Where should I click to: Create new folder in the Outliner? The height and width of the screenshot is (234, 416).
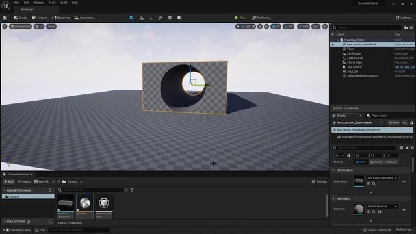(x=406, y=27)
